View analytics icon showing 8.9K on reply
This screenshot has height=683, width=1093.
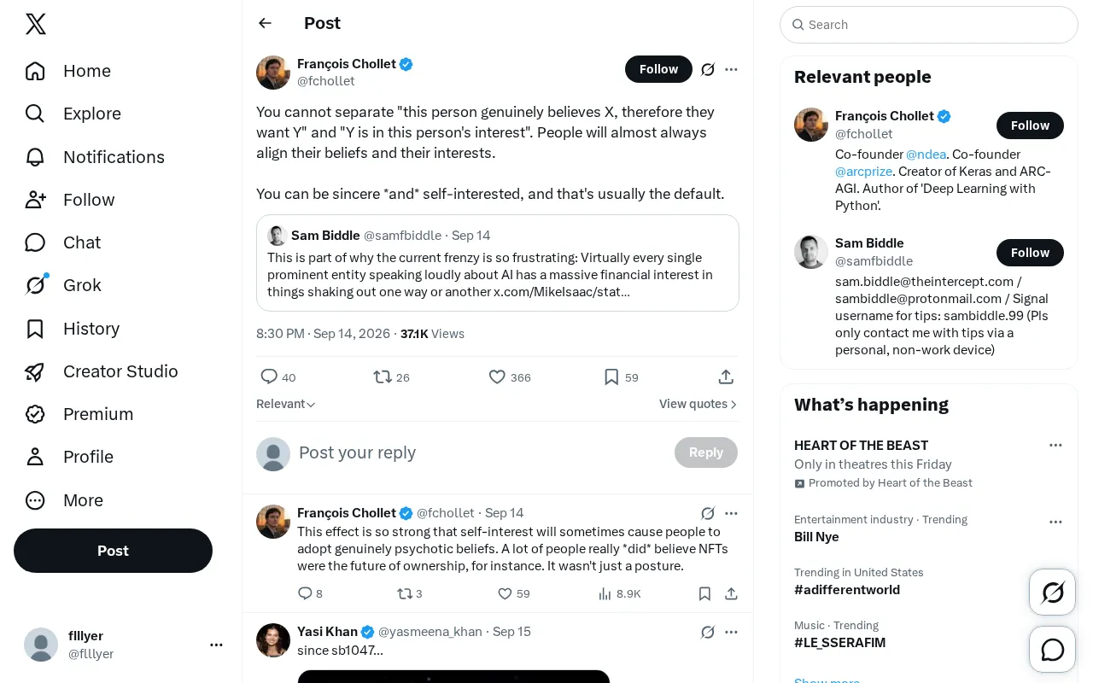coord(605,593)
